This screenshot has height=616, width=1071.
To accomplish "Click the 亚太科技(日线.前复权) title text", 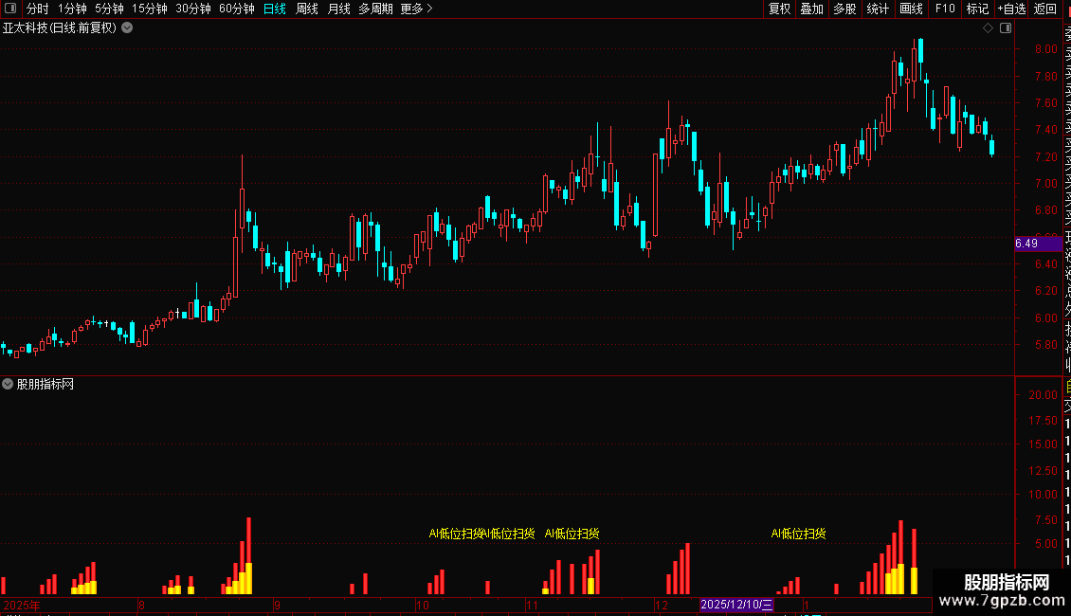I will tap(60, 28).
